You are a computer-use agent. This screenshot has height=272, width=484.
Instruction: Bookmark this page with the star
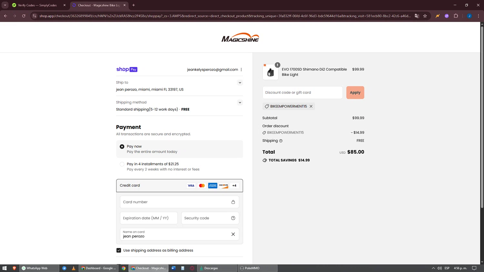[x=425, y=16]
